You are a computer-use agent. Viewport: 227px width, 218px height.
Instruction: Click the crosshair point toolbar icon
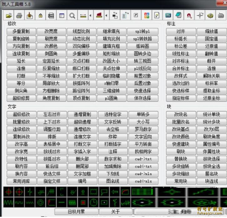tap(200, 15)
